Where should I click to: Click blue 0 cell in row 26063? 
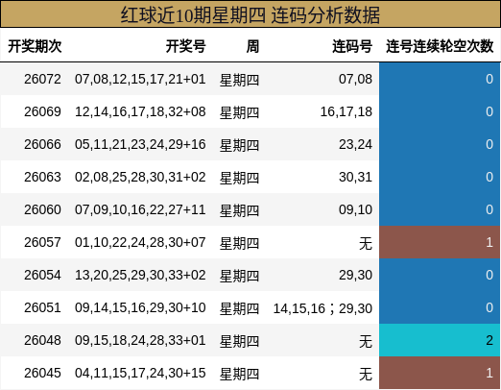click(440, 177)
